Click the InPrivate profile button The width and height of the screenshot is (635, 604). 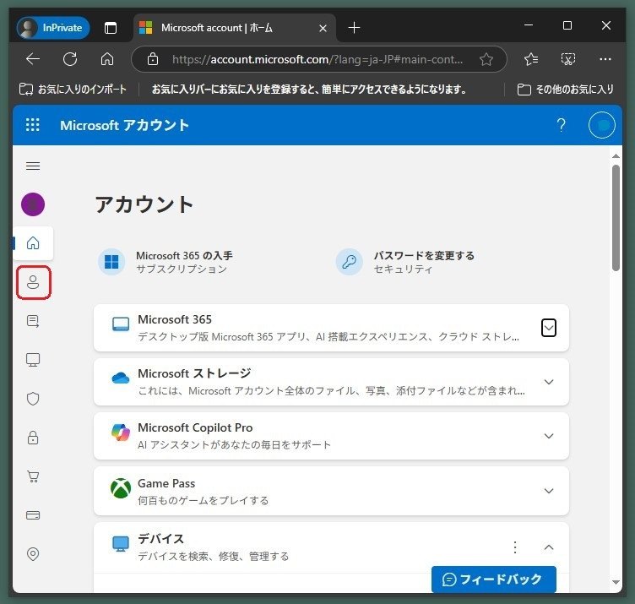53,28
